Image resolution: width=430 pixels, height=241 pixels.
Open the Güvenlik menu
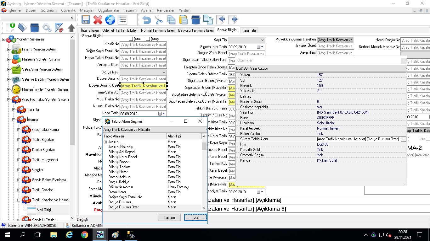coord(68,10)
